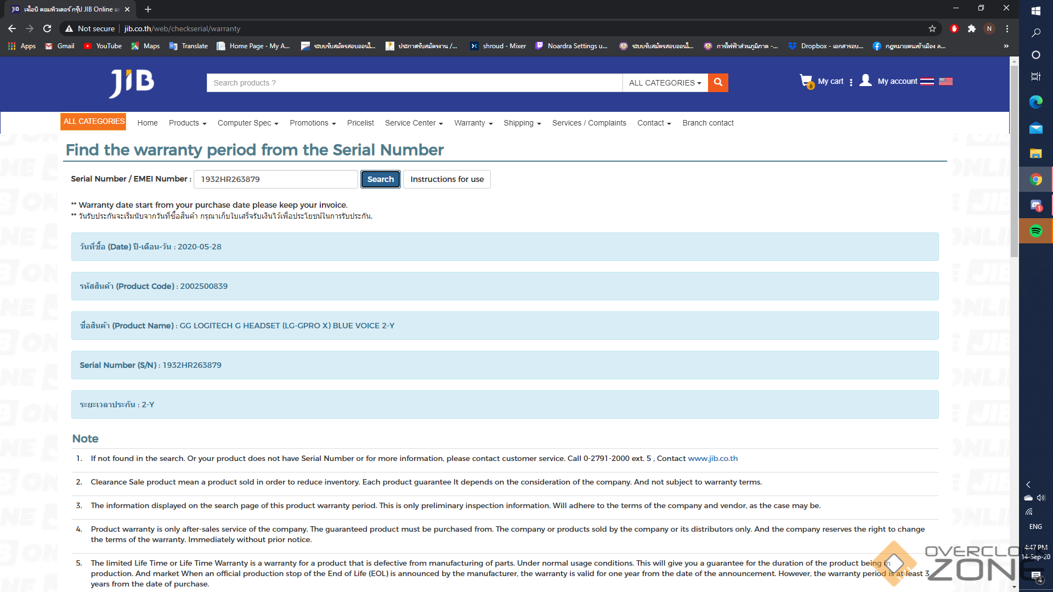Switch language via the US flag icon
The width and height of the screenshot is (1053, 592).
(x=946, y=82)
